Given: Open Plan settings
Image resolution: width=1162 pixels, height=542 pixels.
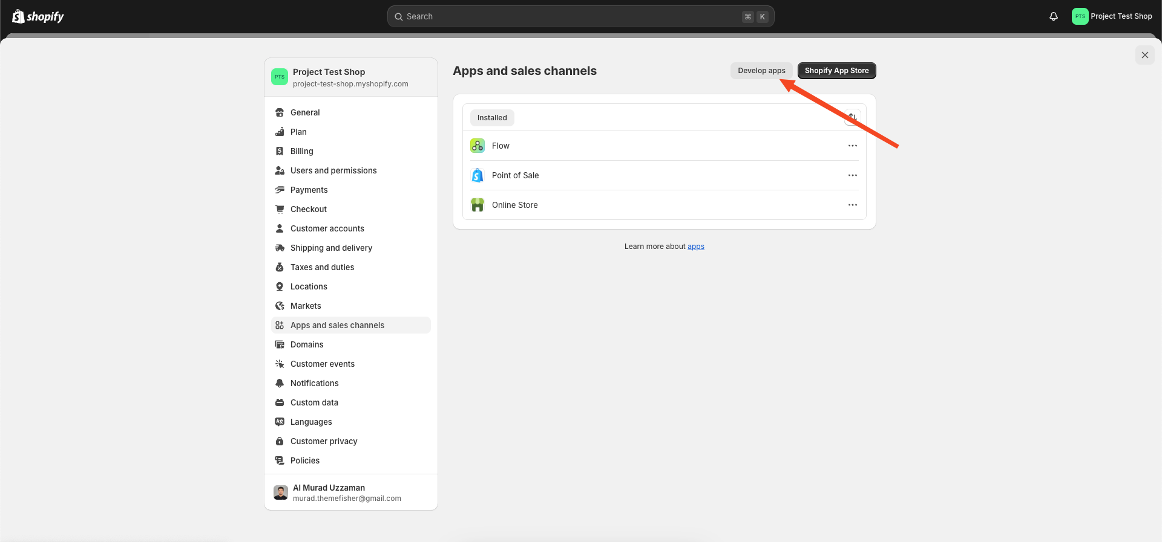Looking at the screenshot, I should 351,132.
